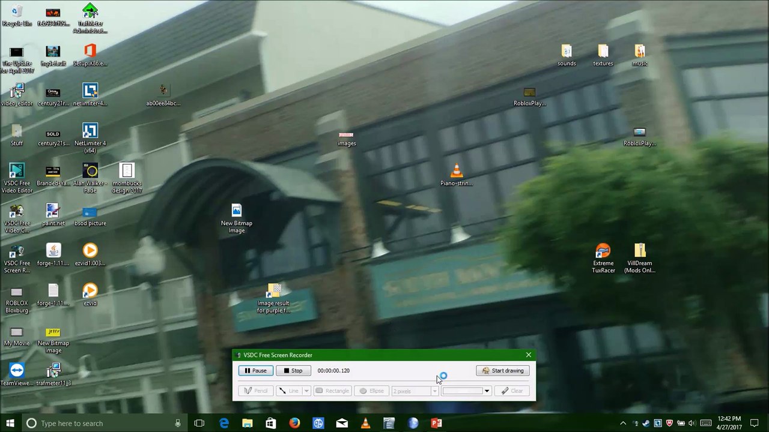Select the bsod picture icon
The height and width of the screenshot is (432, 769).
click(x=90, y=215)
